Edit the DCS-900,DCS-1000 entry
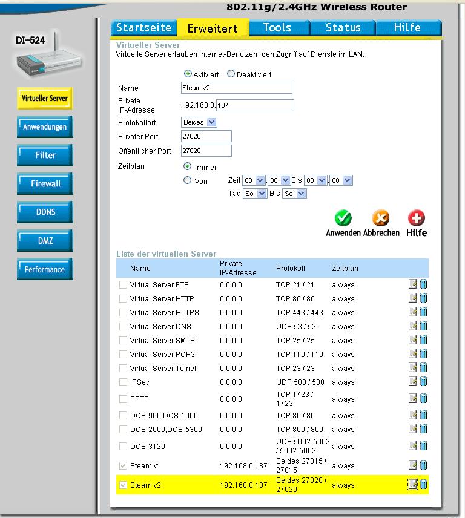The width and height of the screenshot is (465, 518). click(x=412, y=415)
